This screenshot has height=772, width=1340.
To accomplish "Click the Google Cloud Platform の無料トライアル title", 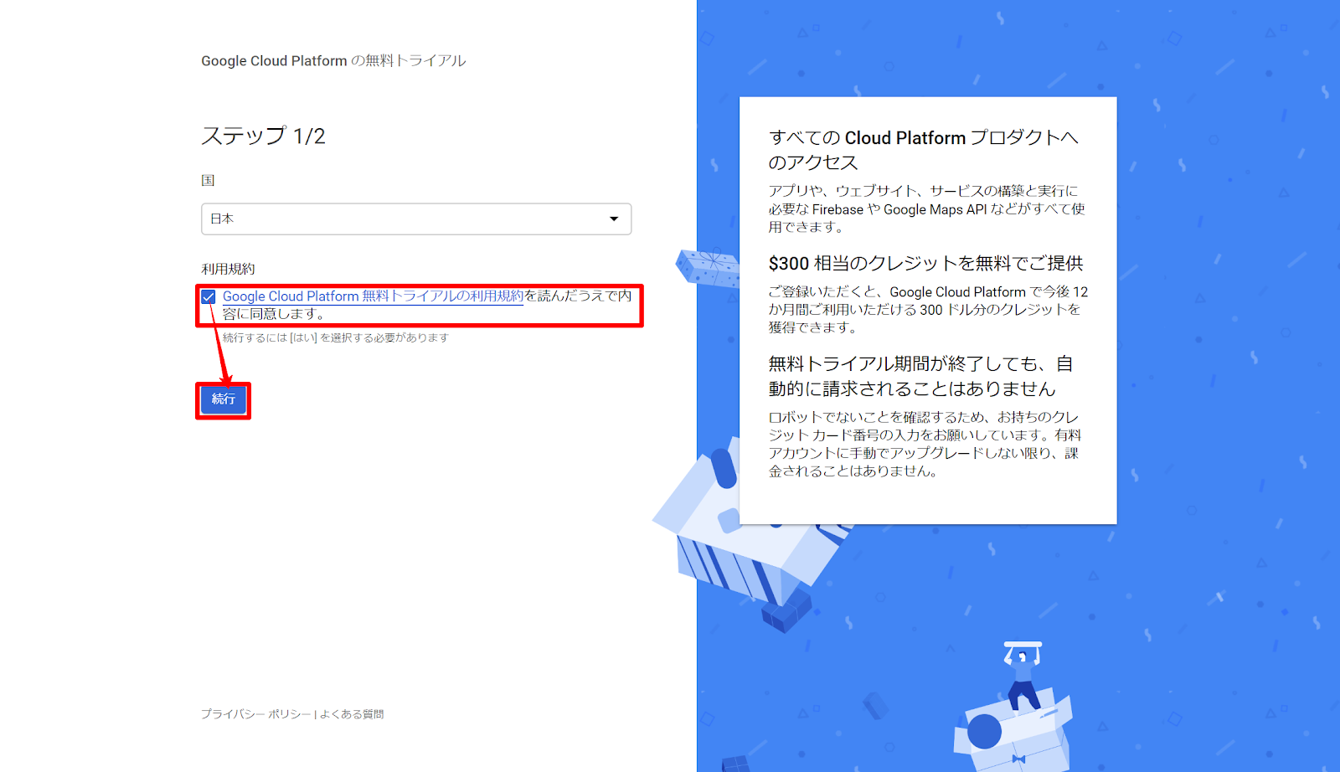I will [333, 60].
